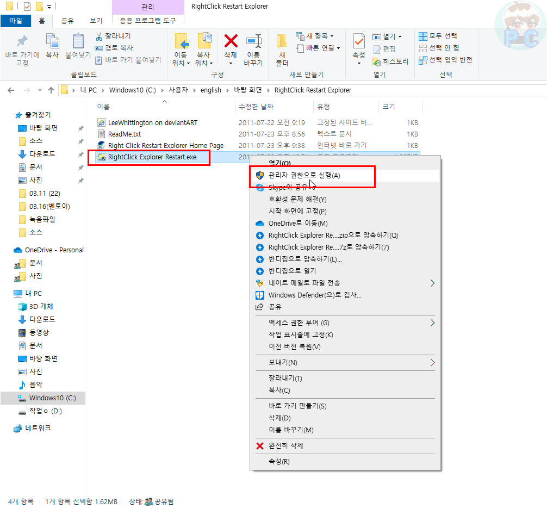This screenshot has width=547, height=508.
Task: Choose 반디집으로 열기 menu entry
Action: tap(345, 271)
